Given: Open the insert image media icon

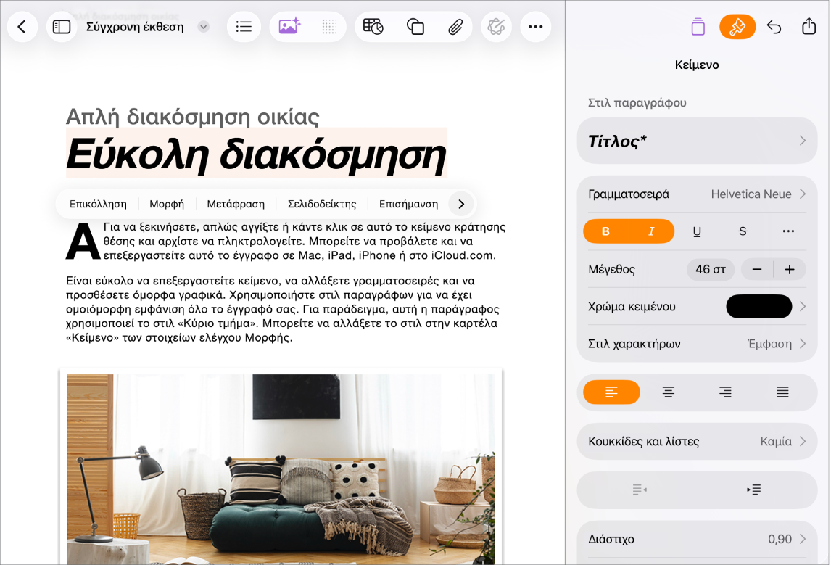Looking at the screenshot, I should pos(289,27).
